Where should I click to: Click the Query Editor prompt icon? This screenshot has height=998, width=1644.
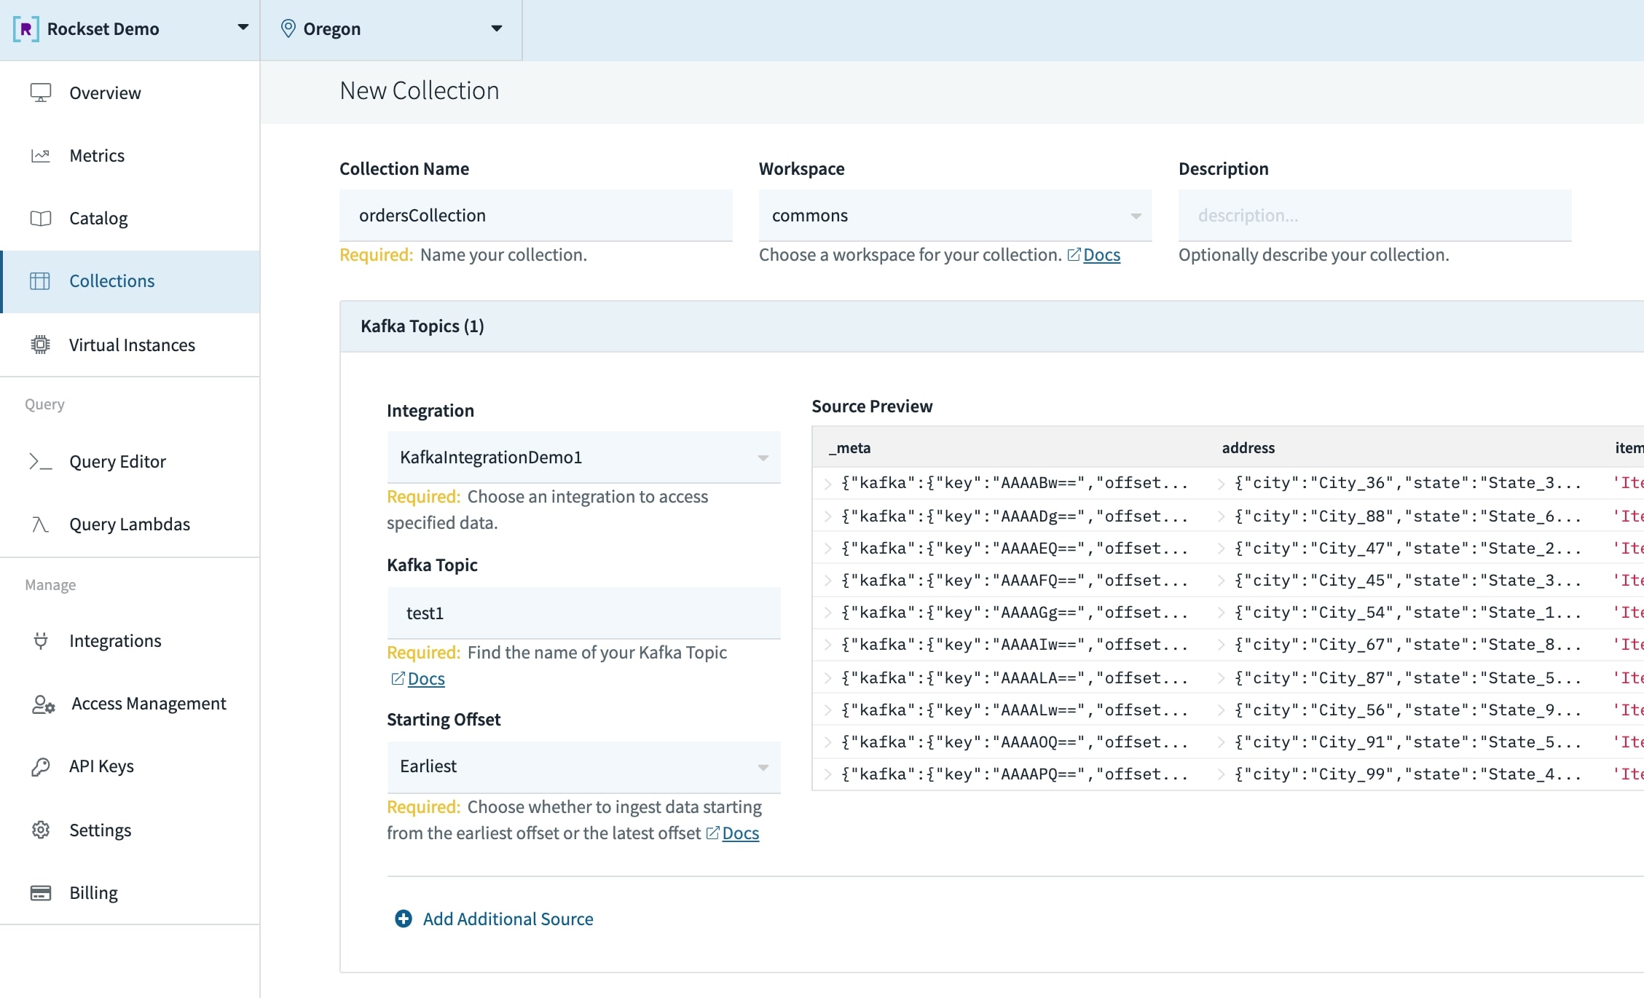(41, 461)
